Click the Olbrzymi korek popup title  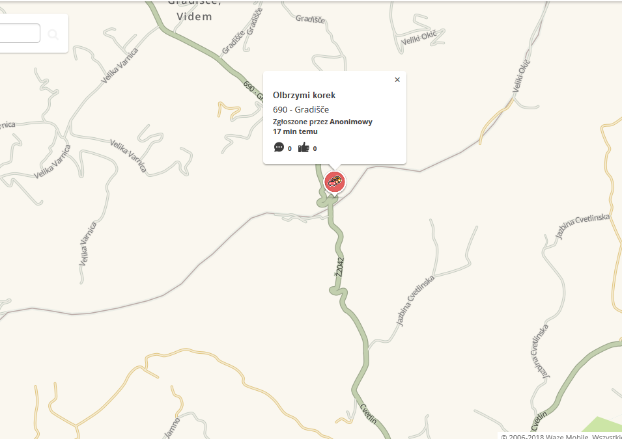pyautogui.click(x=304, y=95)
